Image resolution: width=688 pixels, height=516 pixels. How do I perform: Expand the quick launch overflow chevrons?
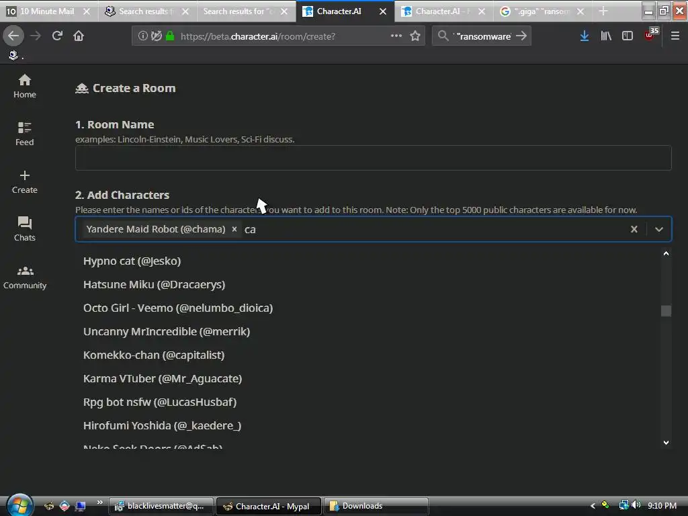(x=100, y=503)
